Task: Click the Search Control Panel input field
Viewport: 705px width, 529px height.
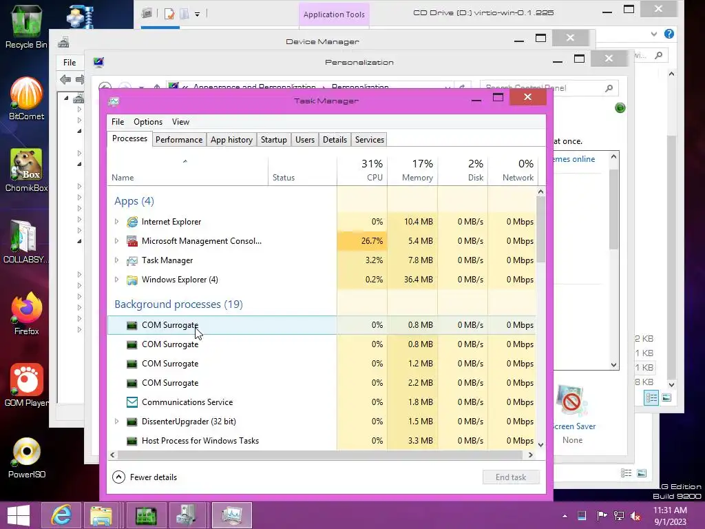Action: click(543, 88)
